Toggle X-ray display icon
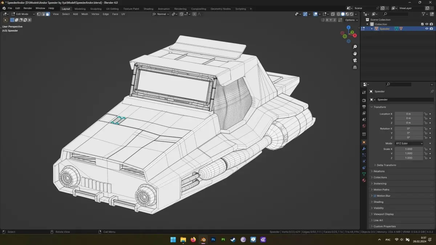 [332, 14]
